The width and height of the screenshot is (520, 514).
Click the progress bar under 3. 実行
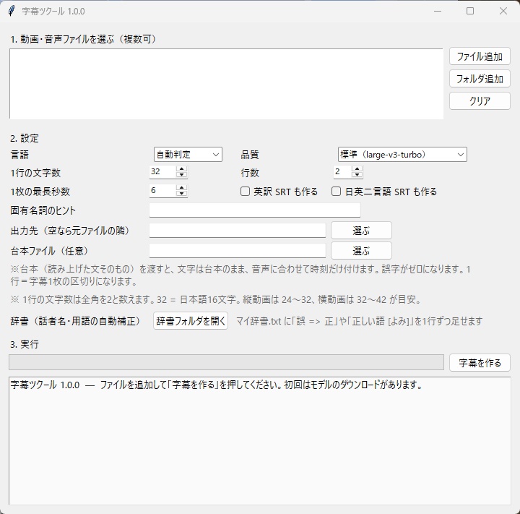tap(226, 362)
